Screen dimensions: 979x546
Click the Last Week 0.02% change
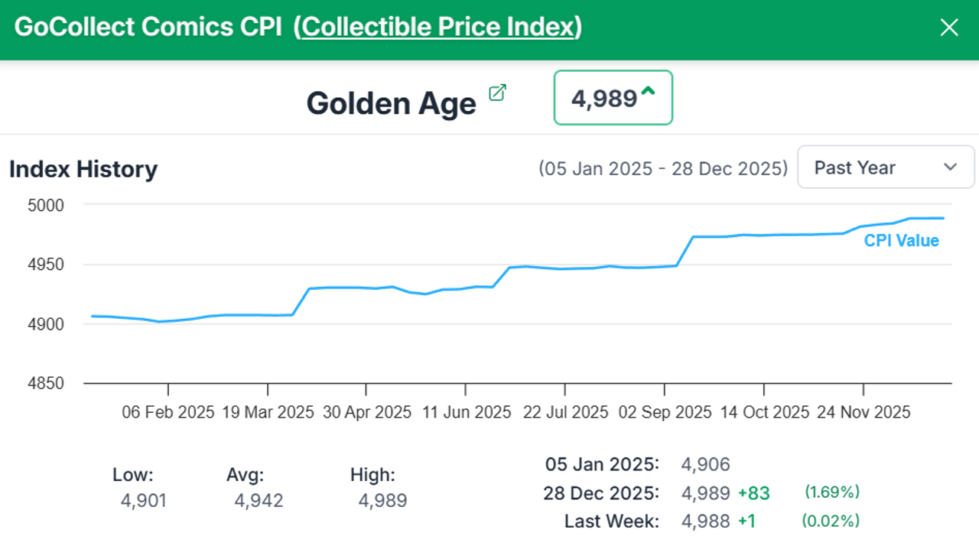(x=831, y=522)
